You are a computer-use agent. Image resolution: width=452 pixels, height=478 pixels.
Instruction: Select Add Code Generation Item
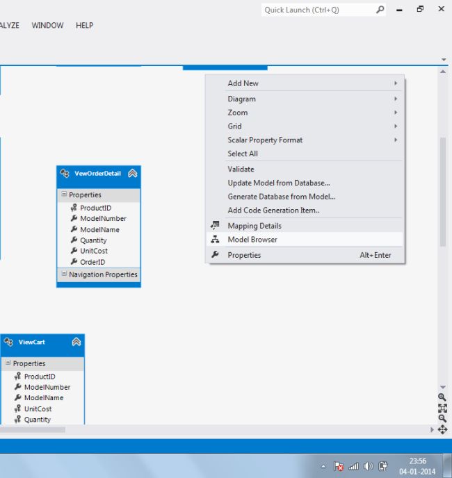point(305,211)
